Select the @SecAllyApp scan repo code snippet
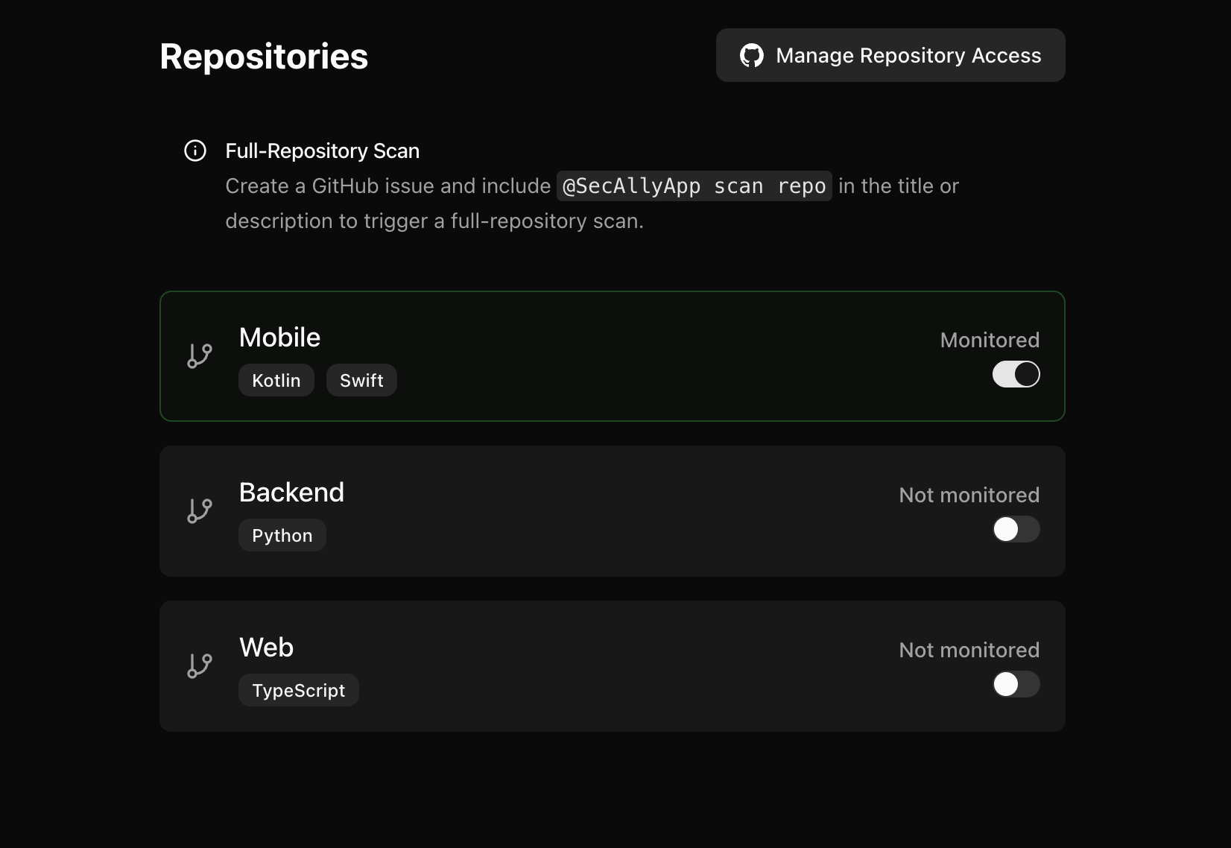This screenshot has width=1231, height=848. (x=694, y=186)
